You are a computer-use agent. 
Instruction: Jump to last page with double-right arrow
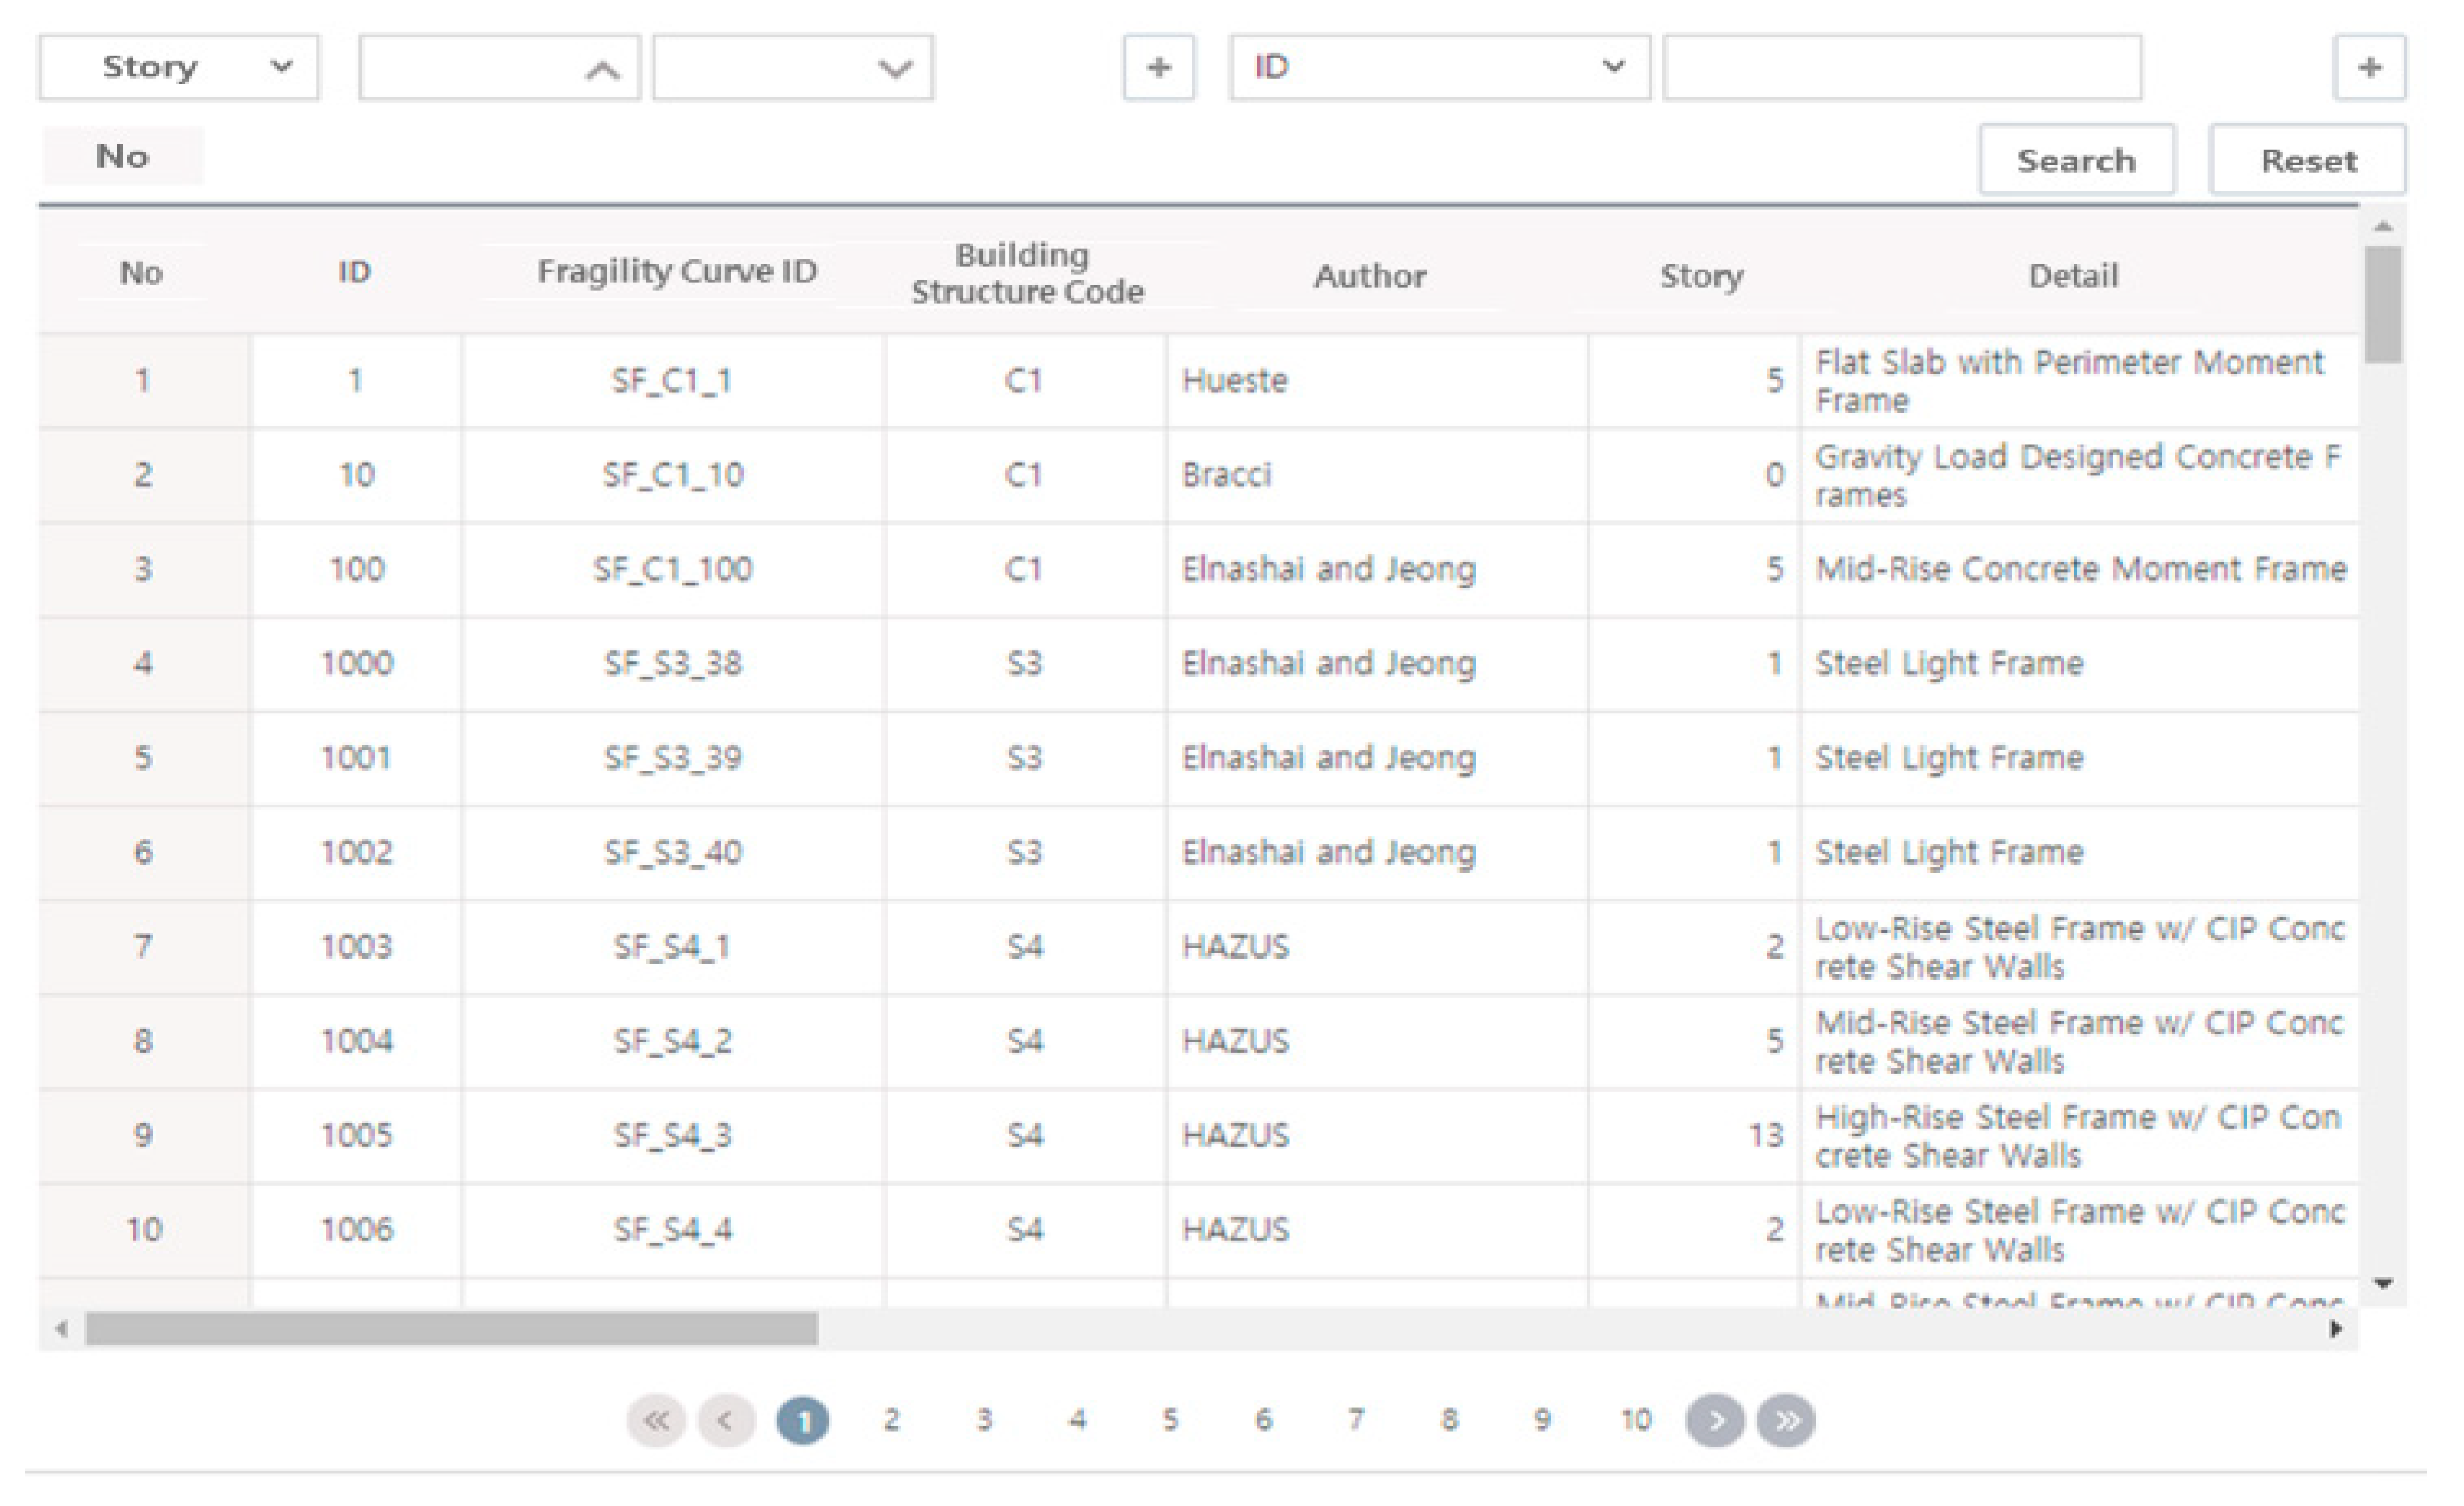click(x=1787, y=1420)
